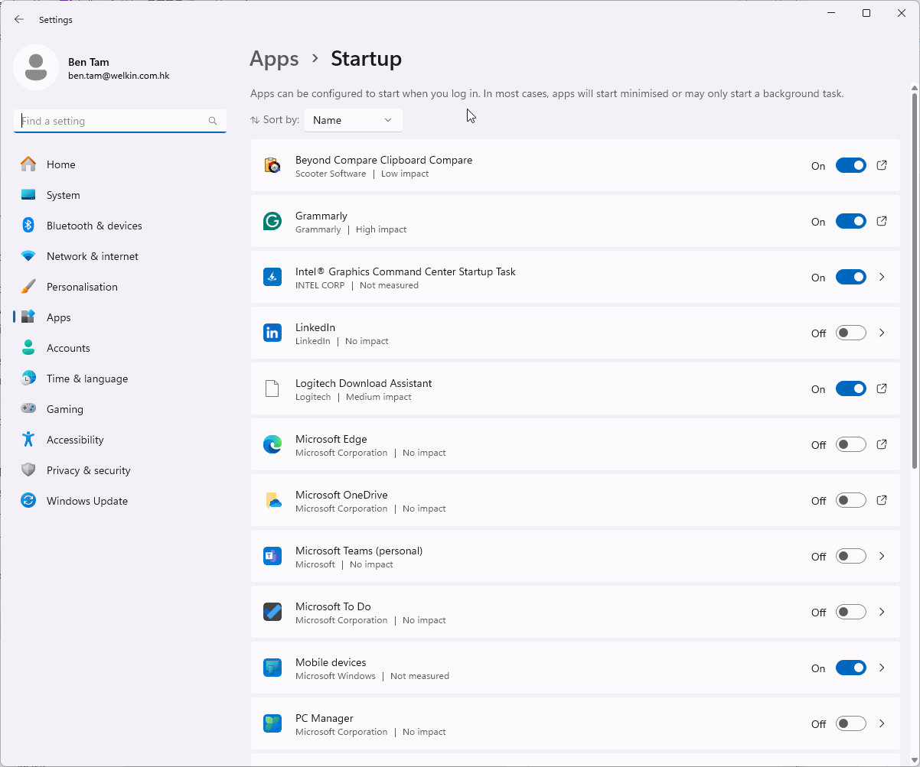Click the Grammarly app icon

[272, 221]
